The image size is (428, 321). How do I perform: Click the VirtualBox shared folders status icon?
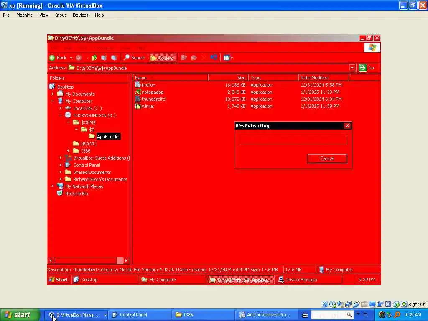coord(364,304)
